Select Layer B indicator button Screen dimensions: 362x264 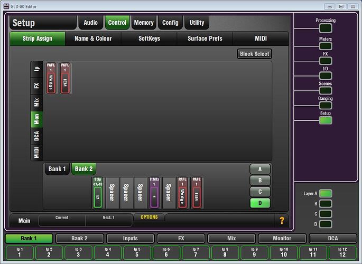coord(326,204)
